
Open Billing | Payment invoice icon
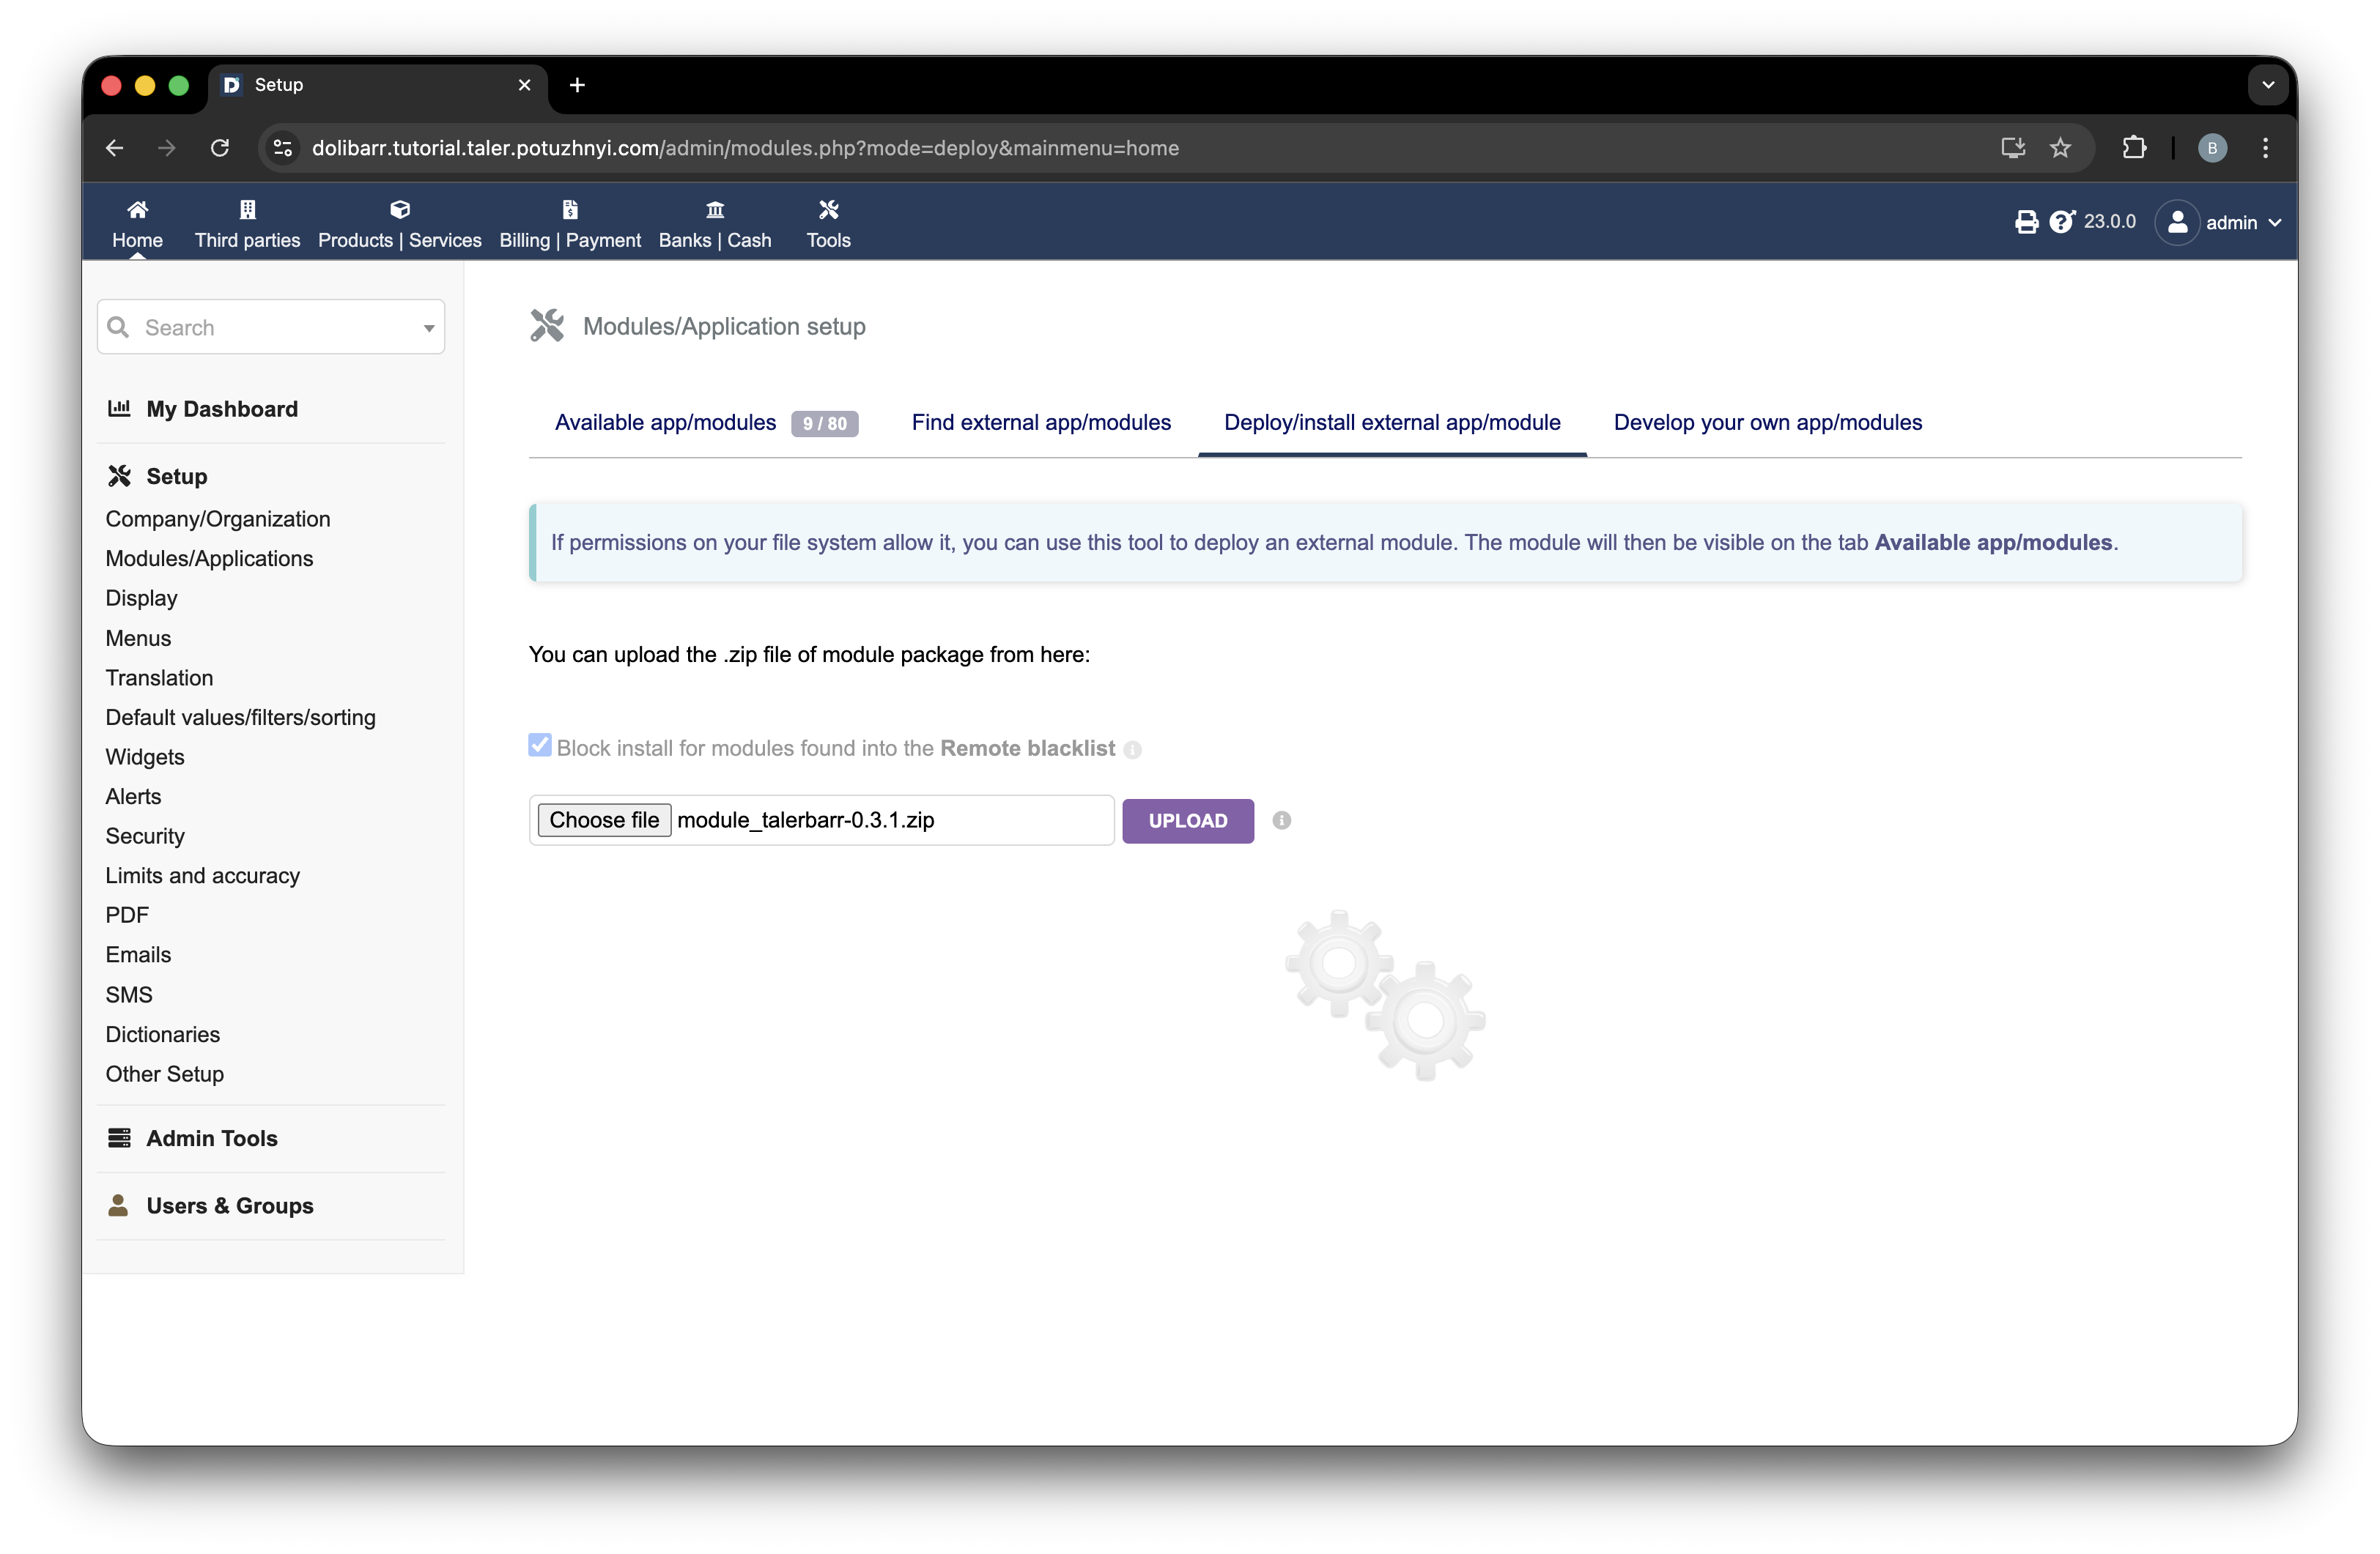tap(570, 210)
